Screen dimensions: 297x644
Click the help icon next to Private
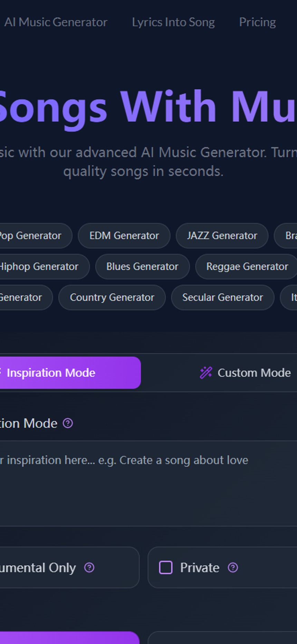pos(233,568)
